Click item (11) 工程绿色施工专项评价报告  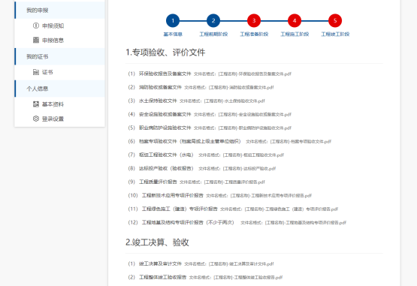[x=180, y=209]
